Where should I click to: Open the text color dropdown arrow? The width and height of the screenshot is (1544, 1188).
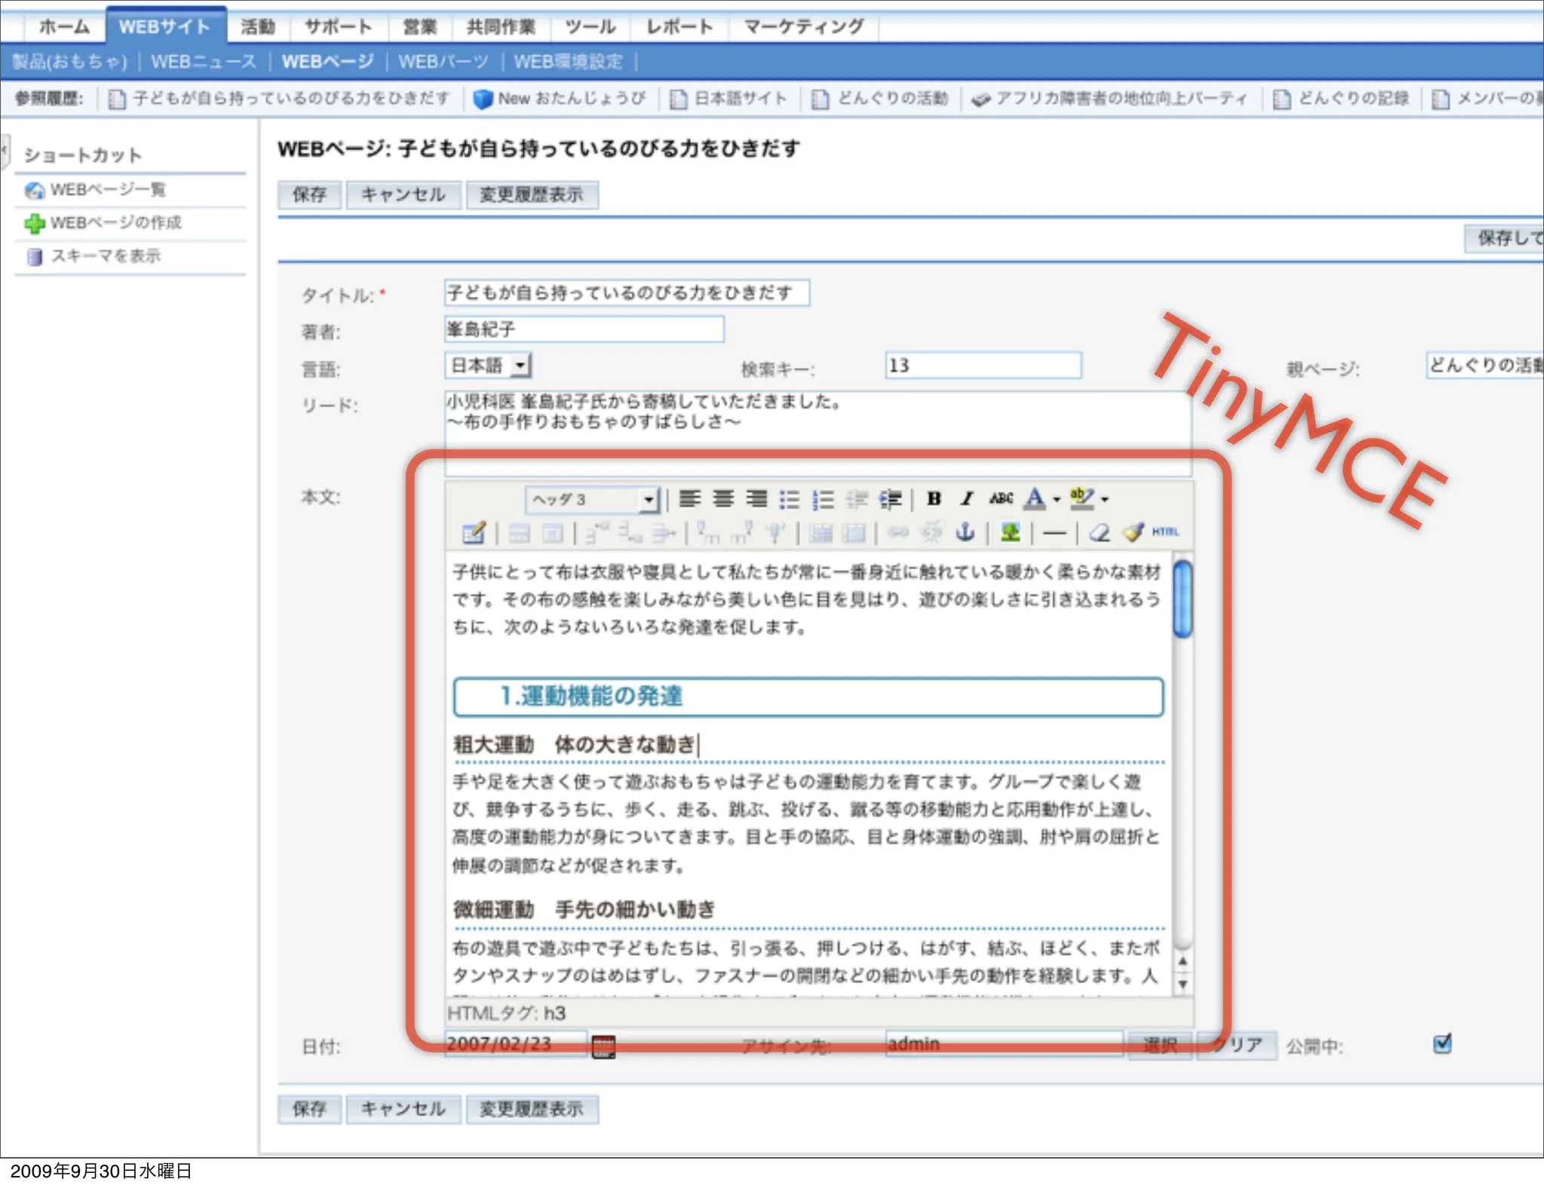click(x=1056, y=499)
